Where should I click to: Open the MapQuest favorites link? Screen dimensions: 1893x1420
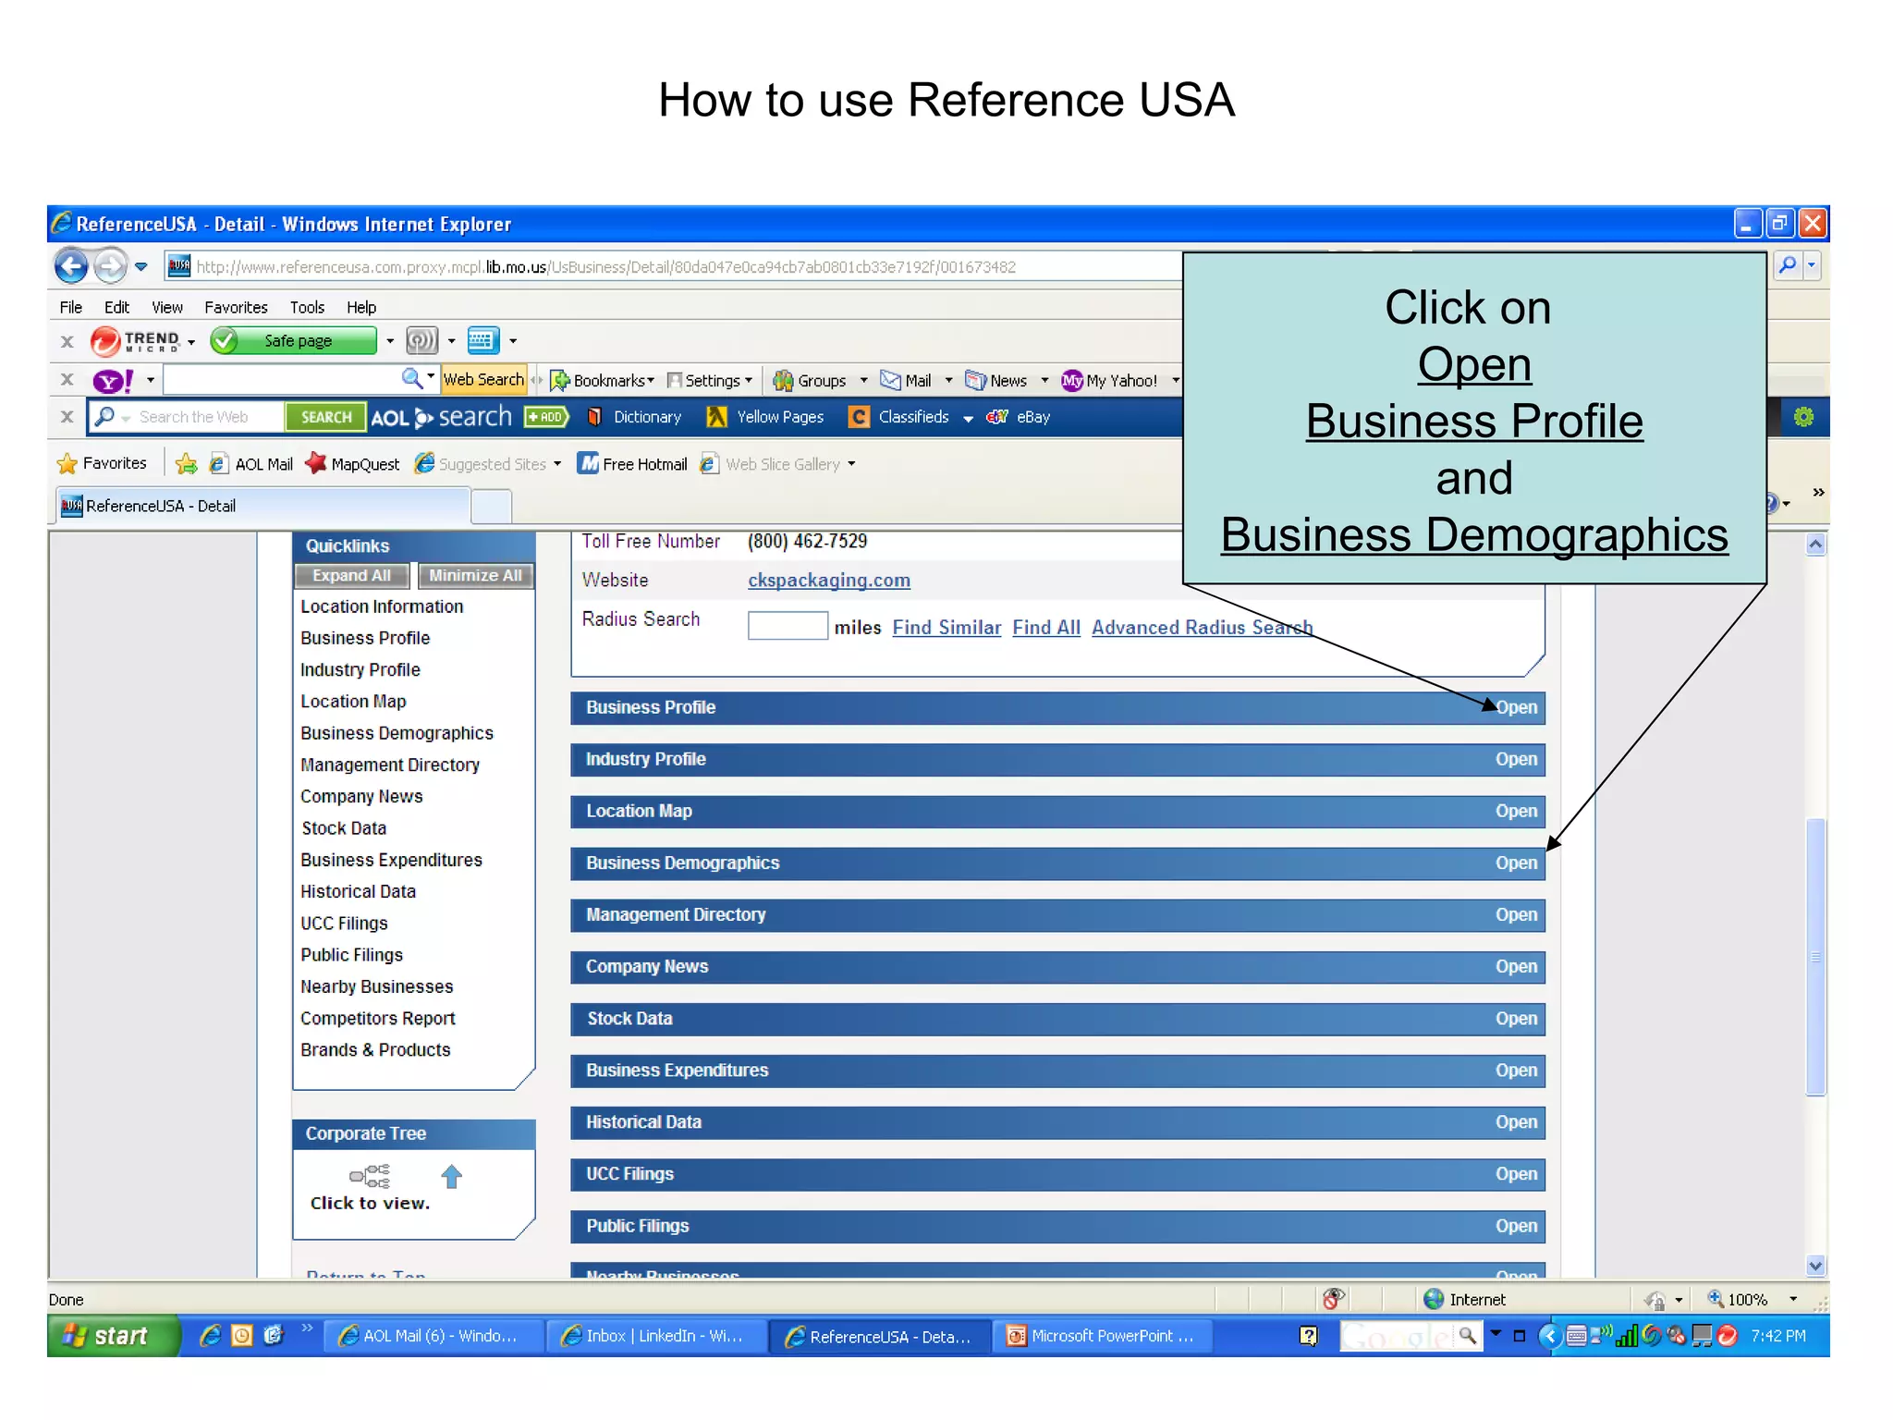pos(353,463)
